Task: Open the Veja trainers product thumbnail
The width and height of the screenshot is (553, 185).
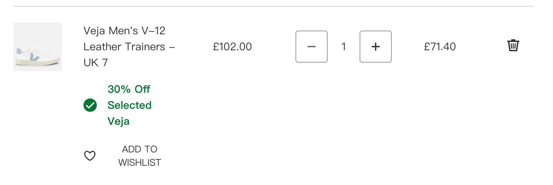Action: [x=38, y=47]
